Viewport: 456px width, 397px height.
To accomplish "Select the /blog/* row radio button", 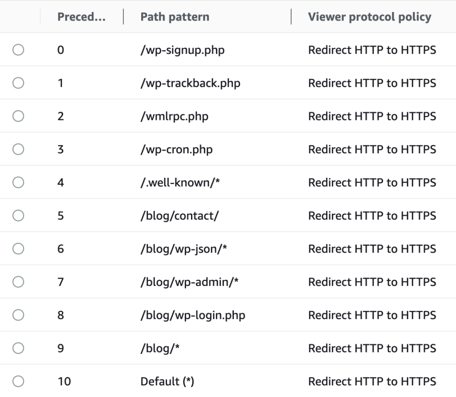I will (18, 348).
